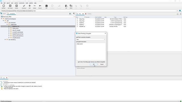182x102 pixels.
Task: Click Cancel in Select Pending Changelist dialog
Action: [x=102, y=64]
